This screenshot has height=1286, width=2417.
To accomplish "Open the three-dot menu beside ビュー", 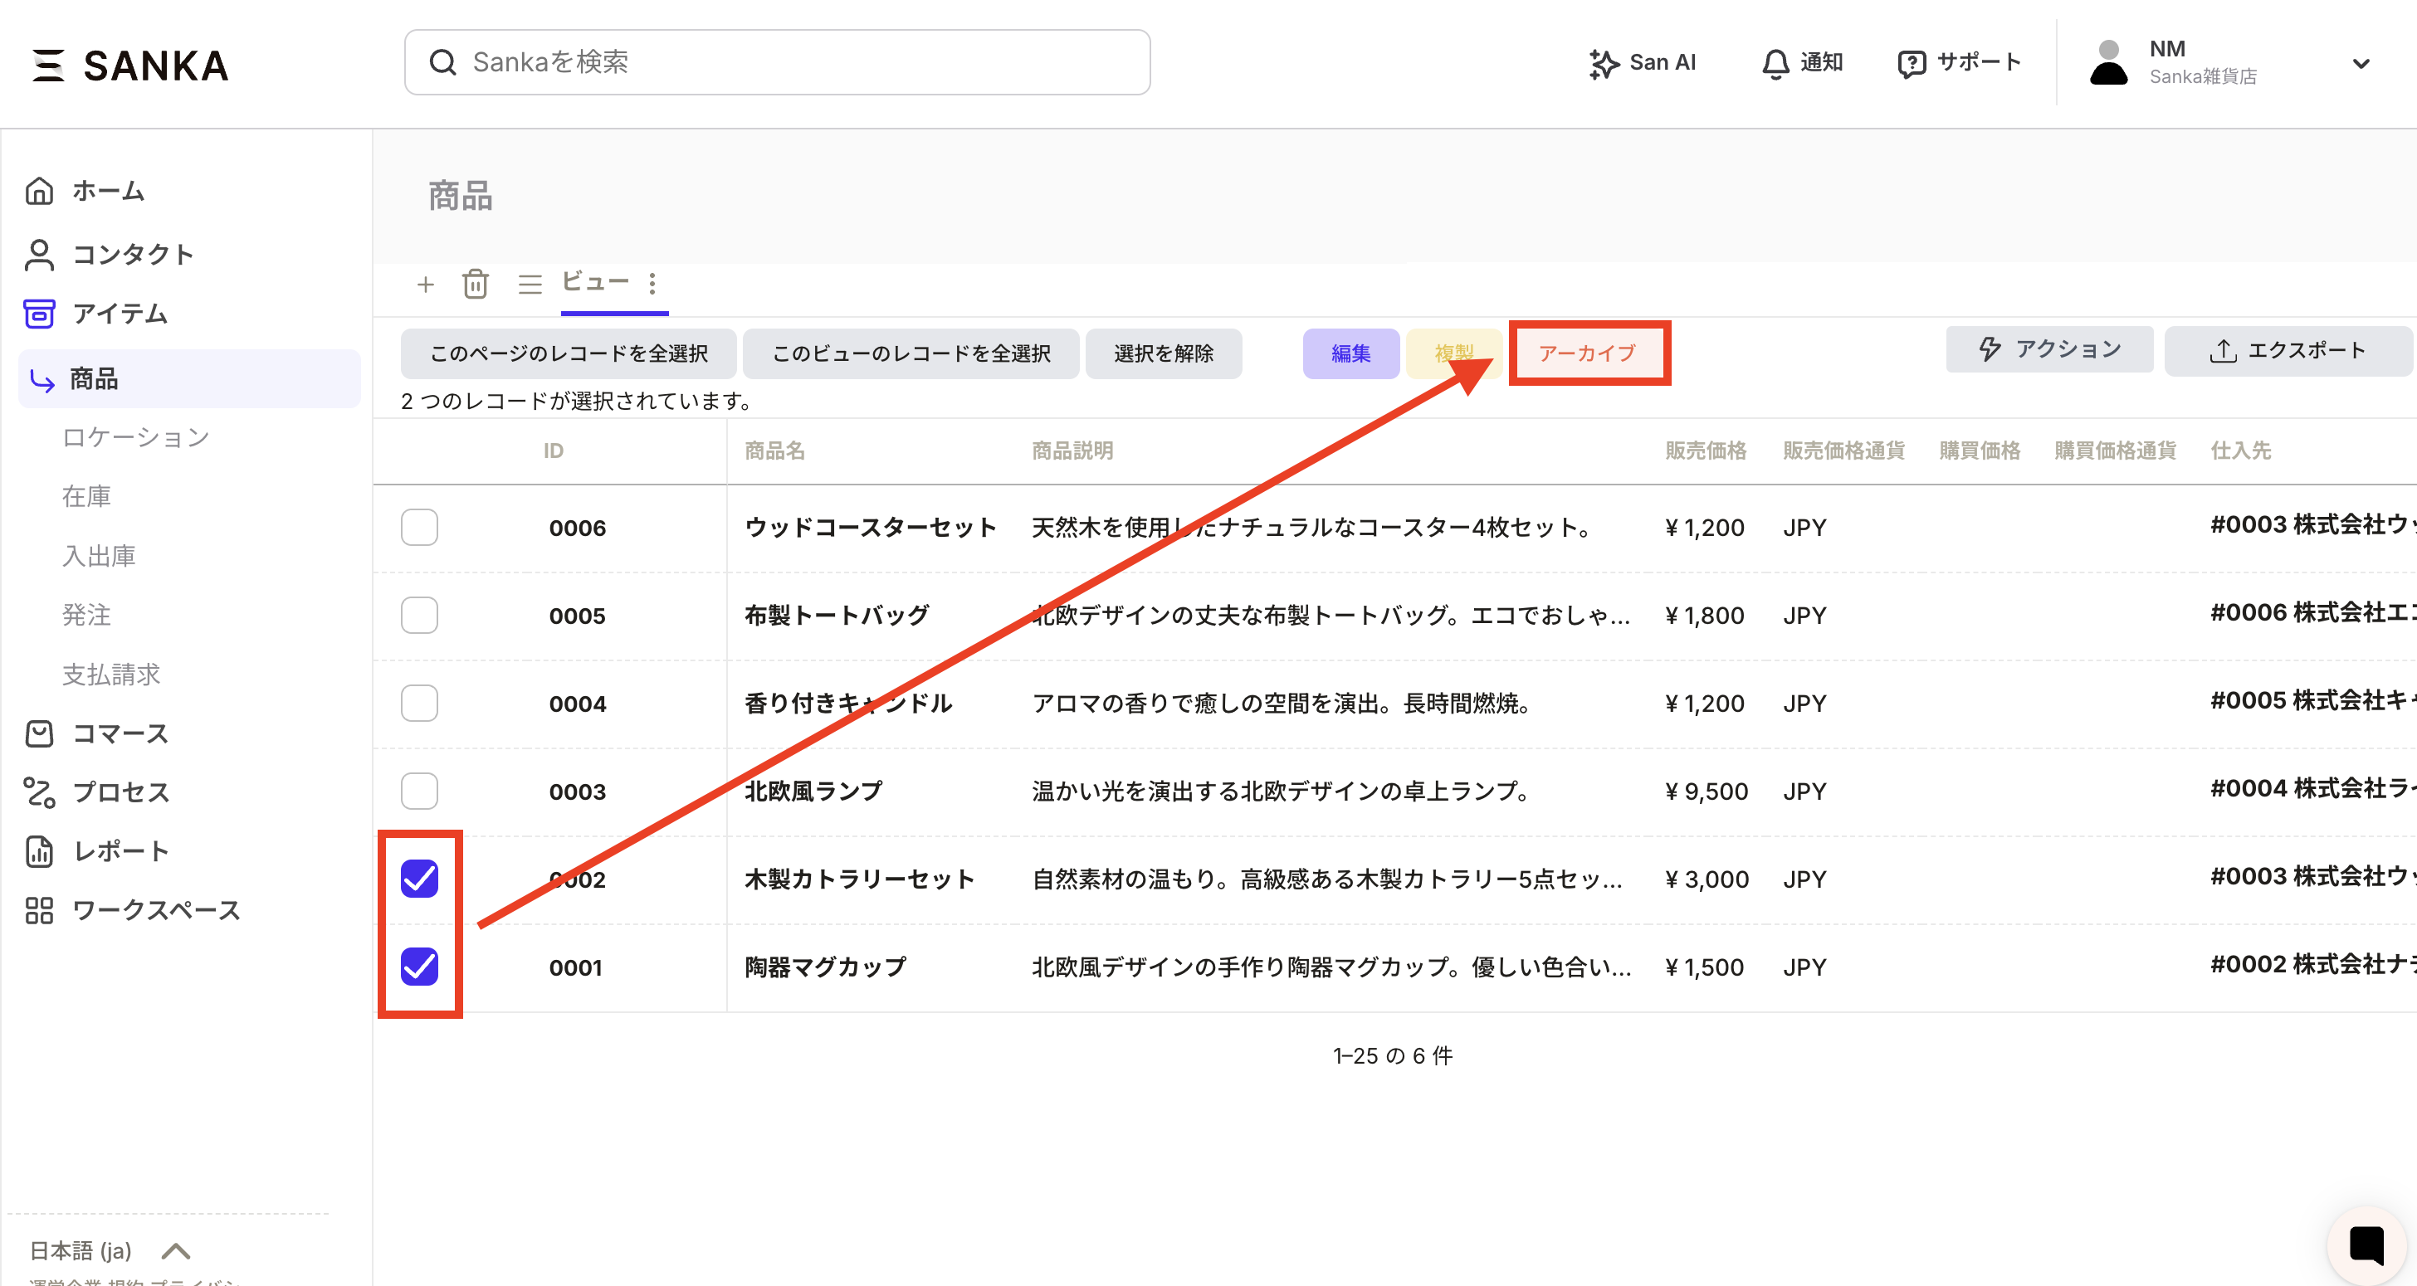I will point(652,283).
